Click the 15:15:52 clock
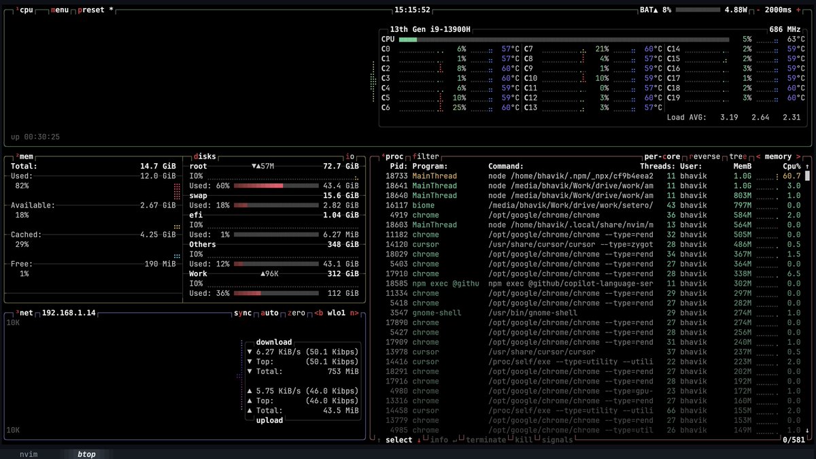 click(412, 10)
